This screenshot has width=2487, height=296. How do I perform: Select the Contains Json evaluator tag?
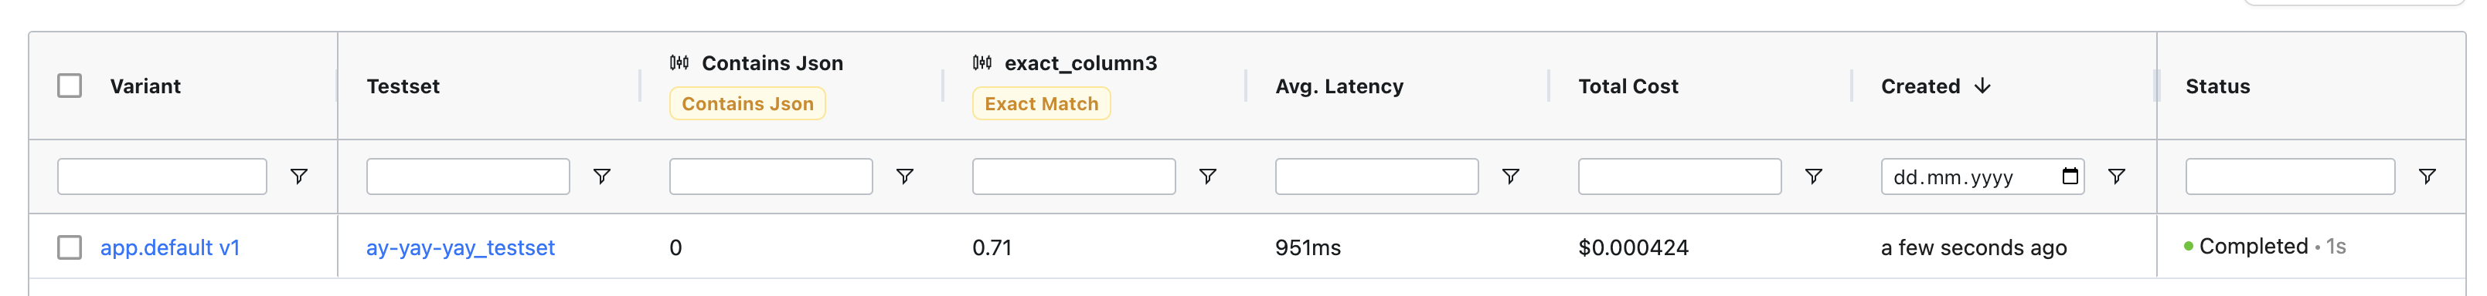pyautogui.click(x=747, y=104)
